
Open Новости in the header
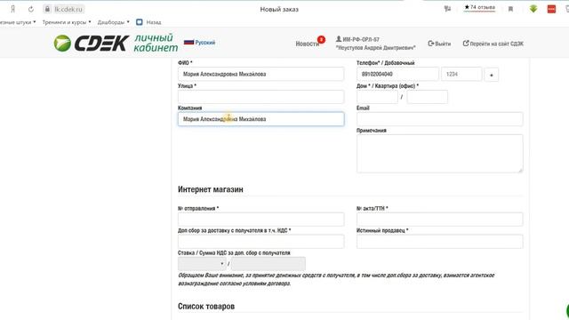point(307,44)
